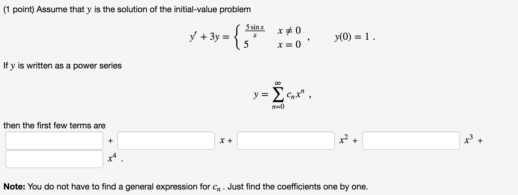Select the first answer field in the series

pos(54,141)
